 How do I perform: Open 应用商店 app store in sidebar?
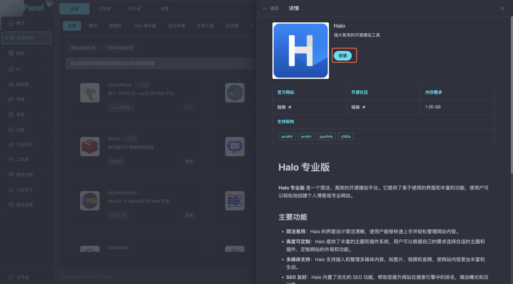click(26, 38)
